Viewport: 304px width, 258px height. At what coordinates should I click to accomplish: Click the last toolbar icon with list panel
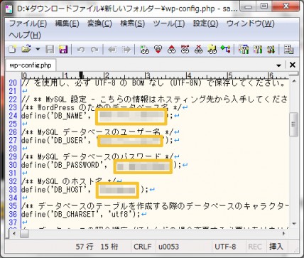click(x=289, y=49)
